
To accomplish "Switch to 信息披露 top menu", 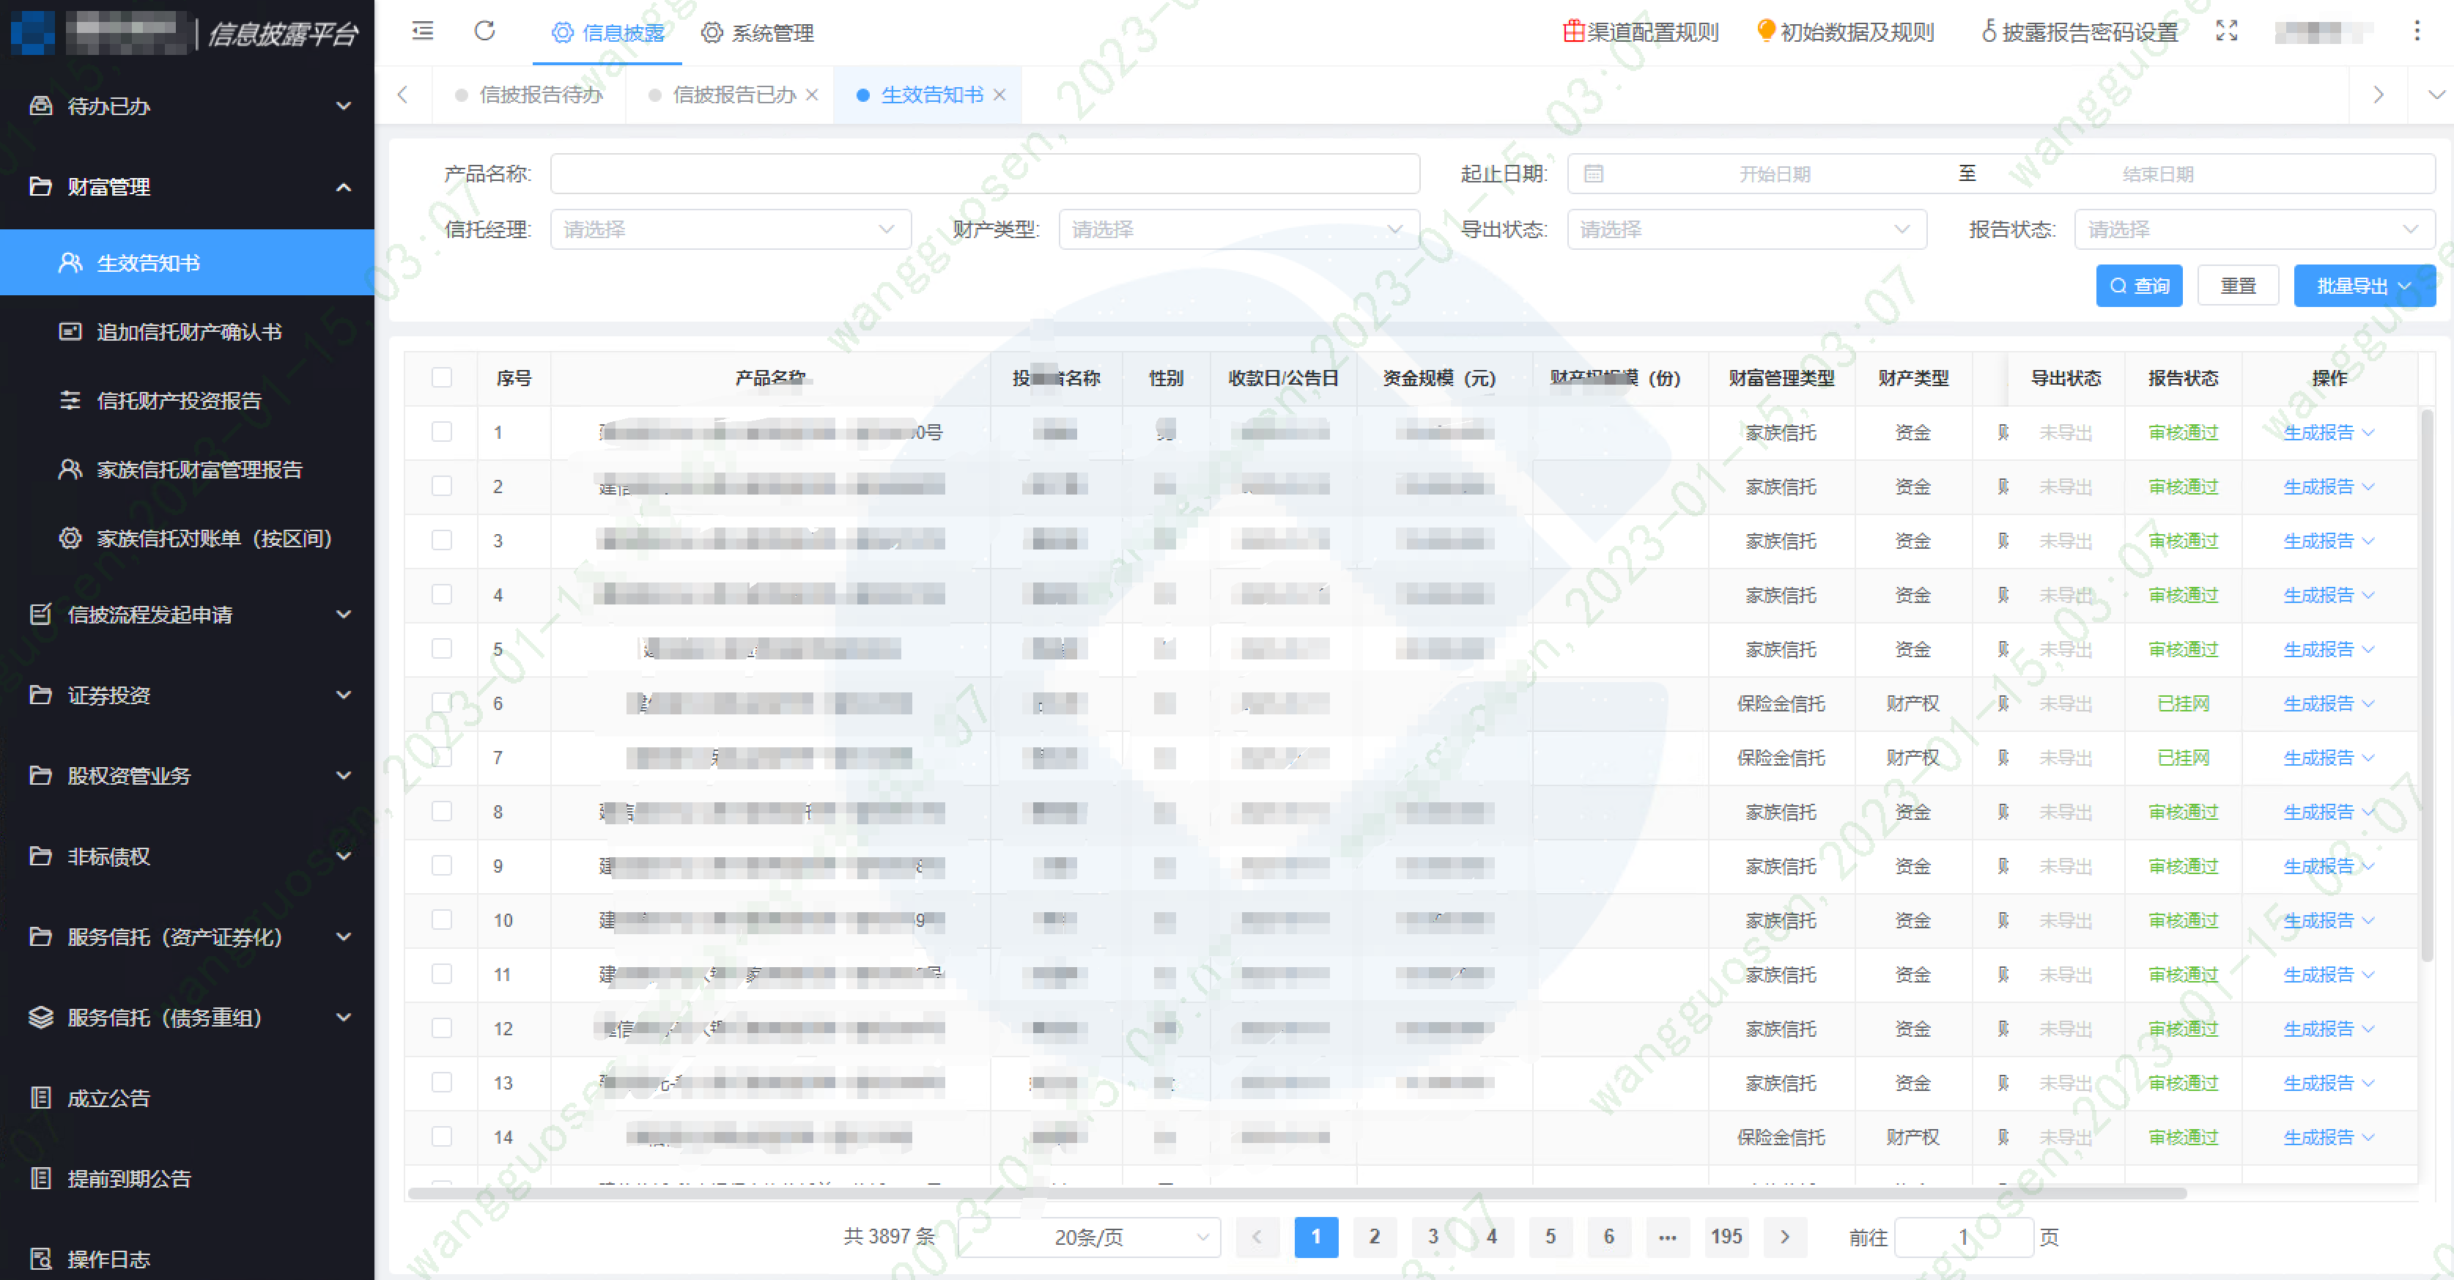I will 607,32.
